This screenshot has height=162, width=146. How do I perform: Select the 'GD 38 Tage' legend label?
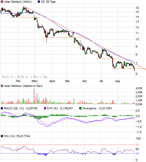(x=48, y=2)
